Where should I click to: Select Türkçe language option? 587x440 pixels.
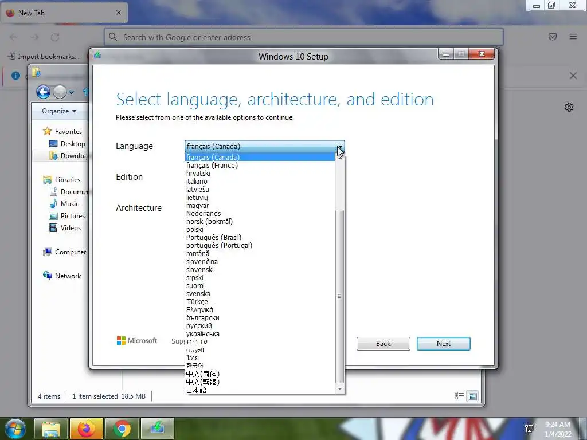(x=260, y=301)
